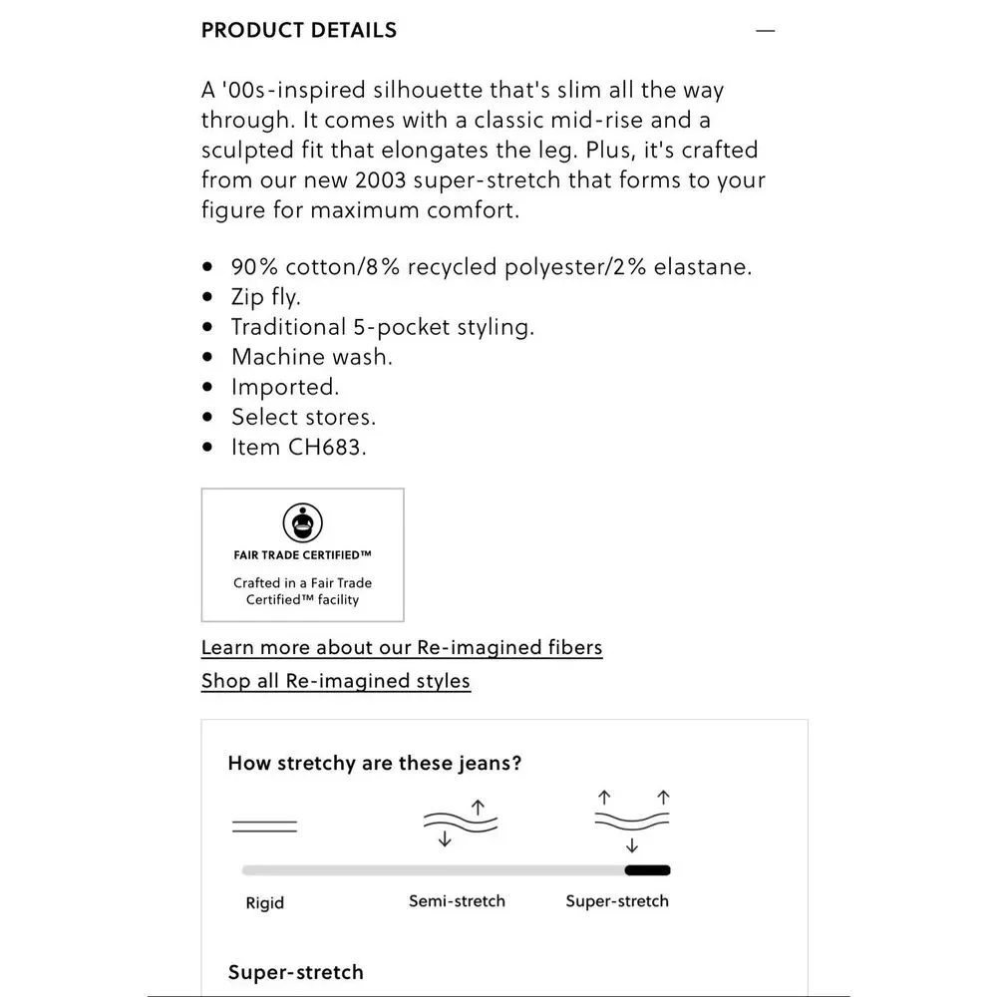Select the Semi-stretch label

[458, 901]
